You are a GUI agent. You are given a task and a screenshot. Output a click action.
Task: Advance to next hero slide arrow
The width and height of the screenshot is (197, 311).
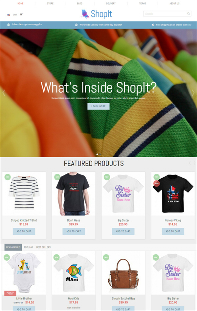193,92
